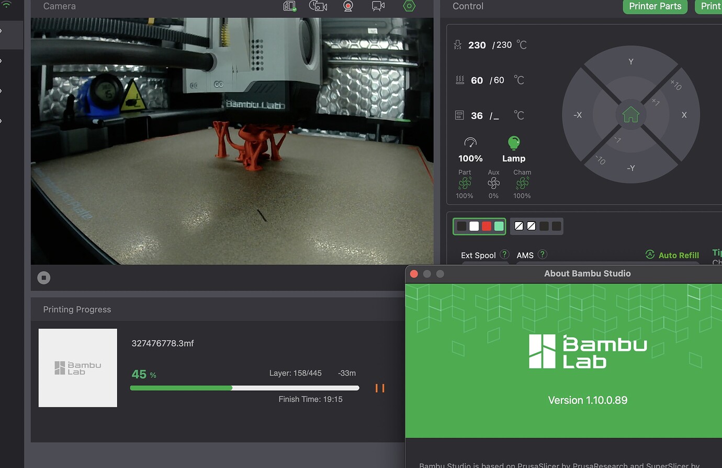Select the white filament slot
Viewport: 722px width, 468px height.
pos(474,226)
